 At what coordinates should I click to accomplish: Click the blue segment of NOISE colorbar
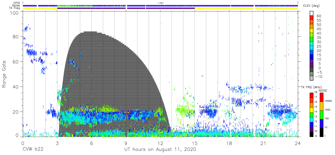click(322, 123)
